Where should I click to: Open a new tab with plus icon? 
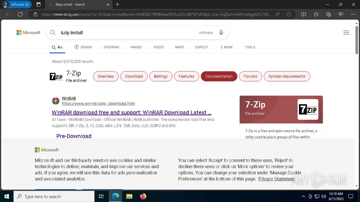pos(118,4)
